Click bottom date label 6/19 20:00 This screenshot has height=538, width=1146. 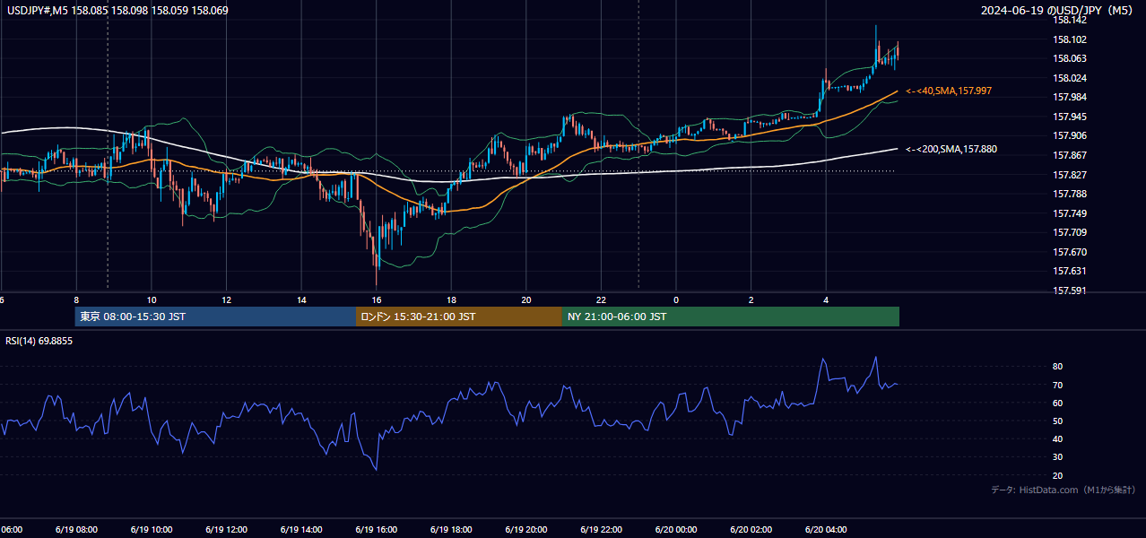click(x=526, y=529)
